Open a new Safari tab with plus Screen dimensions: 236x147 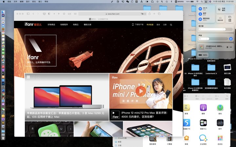pyautogui.click(x=154, y=14)
